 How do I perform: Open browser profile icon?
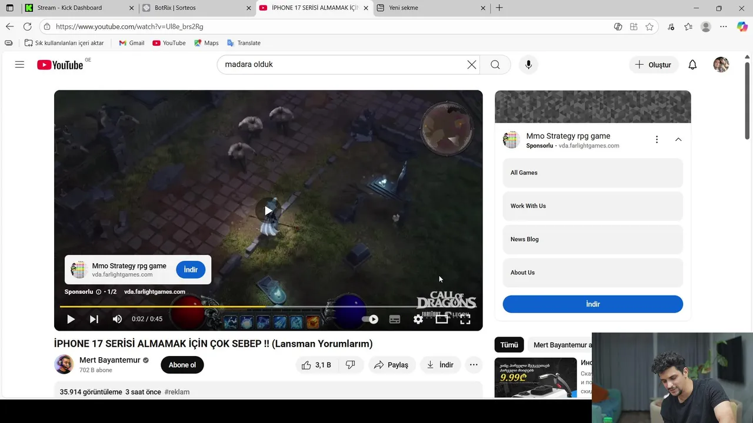(706, 26)
